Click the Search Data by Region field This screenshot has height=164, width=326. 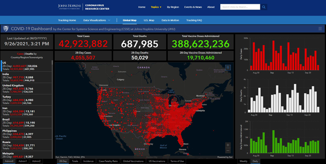pos(240,7)
